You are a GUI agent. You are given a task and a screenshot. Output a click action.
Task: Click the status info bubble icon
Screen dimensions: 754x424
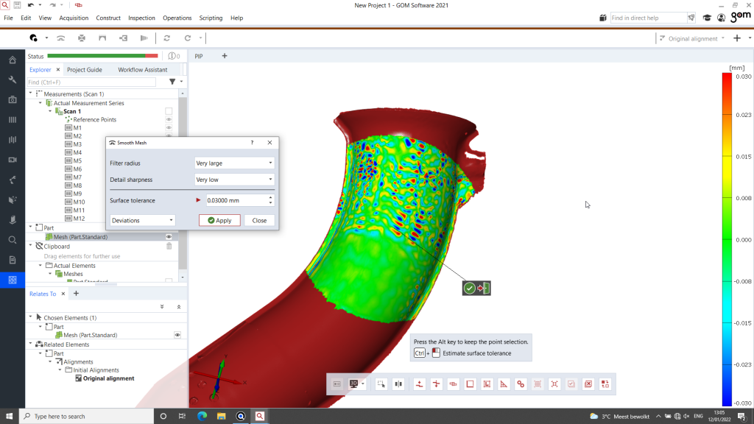click(x=172, y=56)
